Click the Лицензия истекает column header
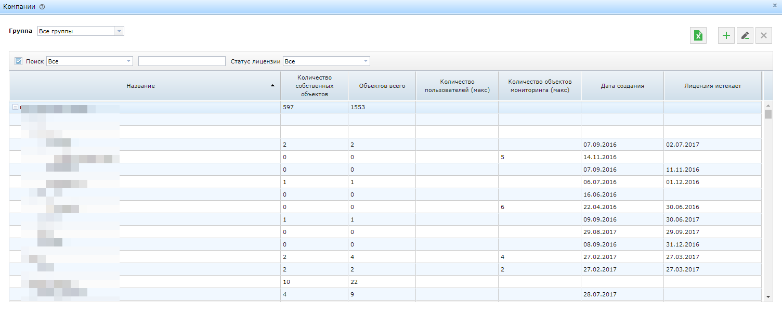The image size is (782, 312). tap(713, 85)
